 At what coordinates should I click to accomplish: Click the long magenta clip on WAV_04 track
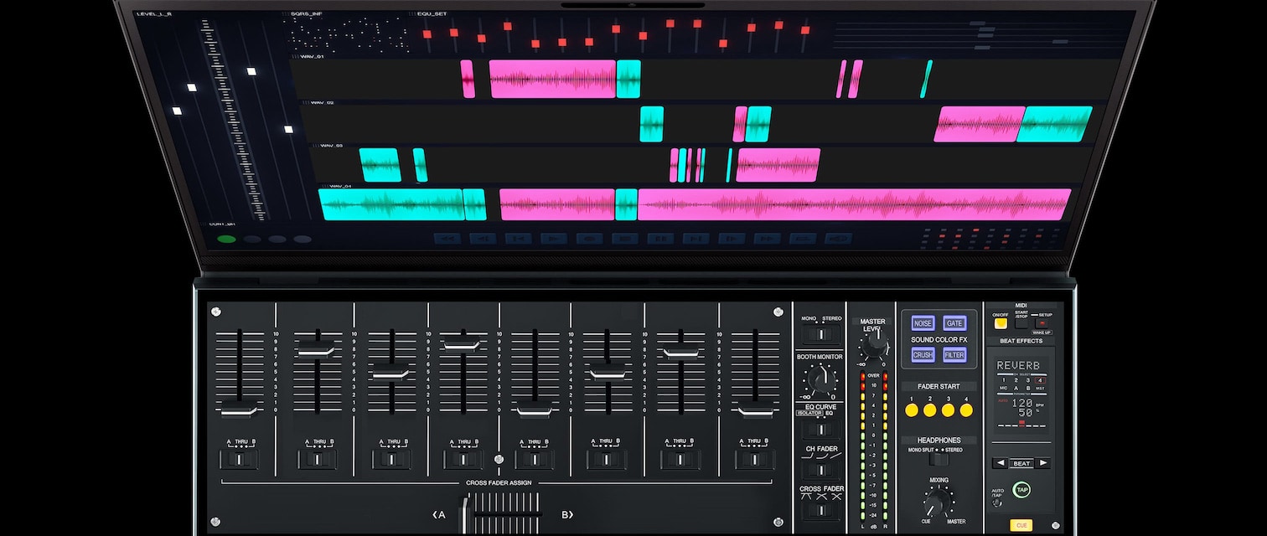(854, 204)
